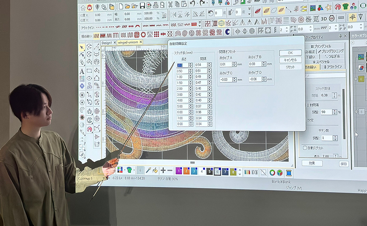Click the red W logo icon
367x226 pixels.
pos(90,8)
